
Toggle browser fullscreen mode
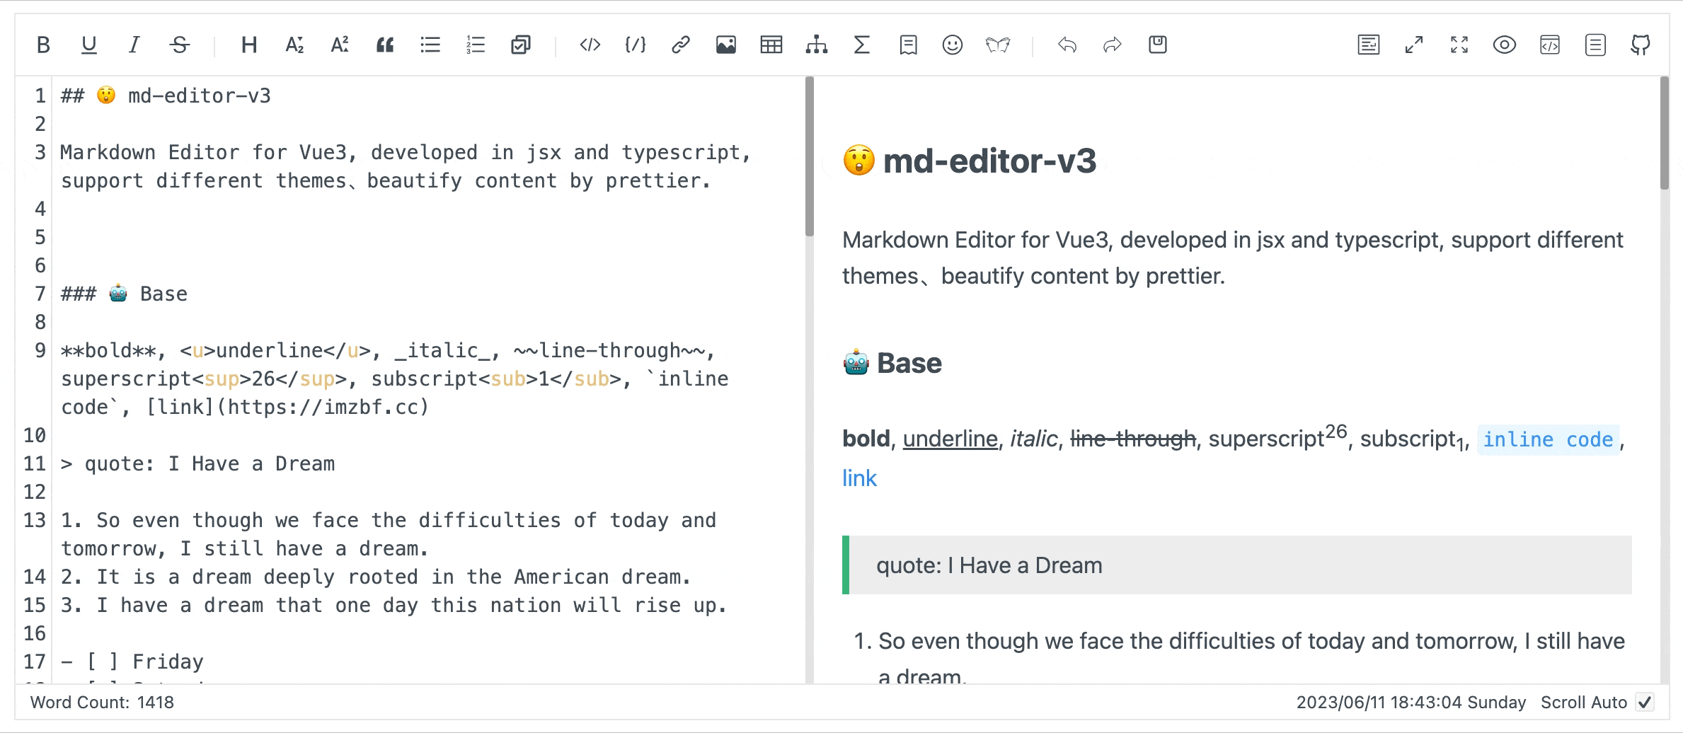[x=1459, y=45]
